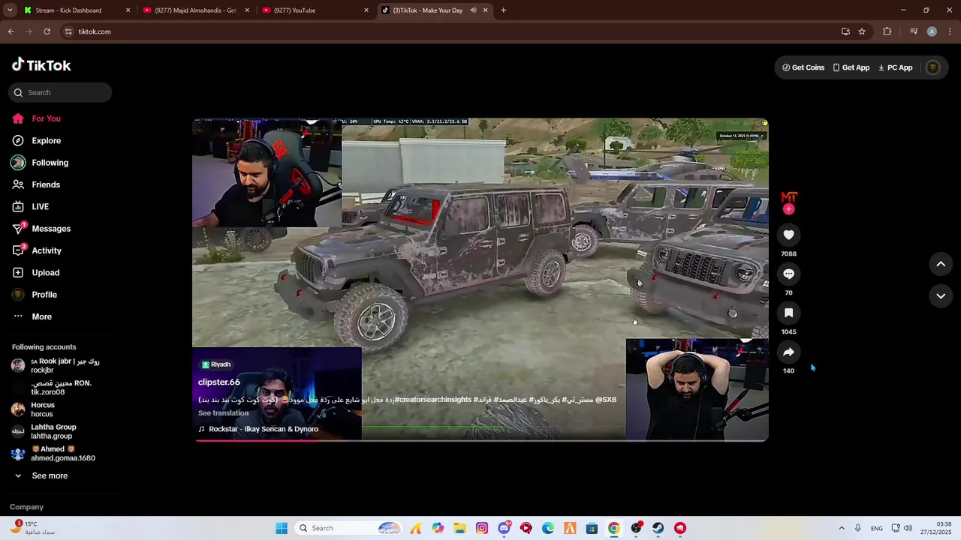Share the video using arrow icon
The width and height of the screenshot is (961, 540).
pos(788,352)
